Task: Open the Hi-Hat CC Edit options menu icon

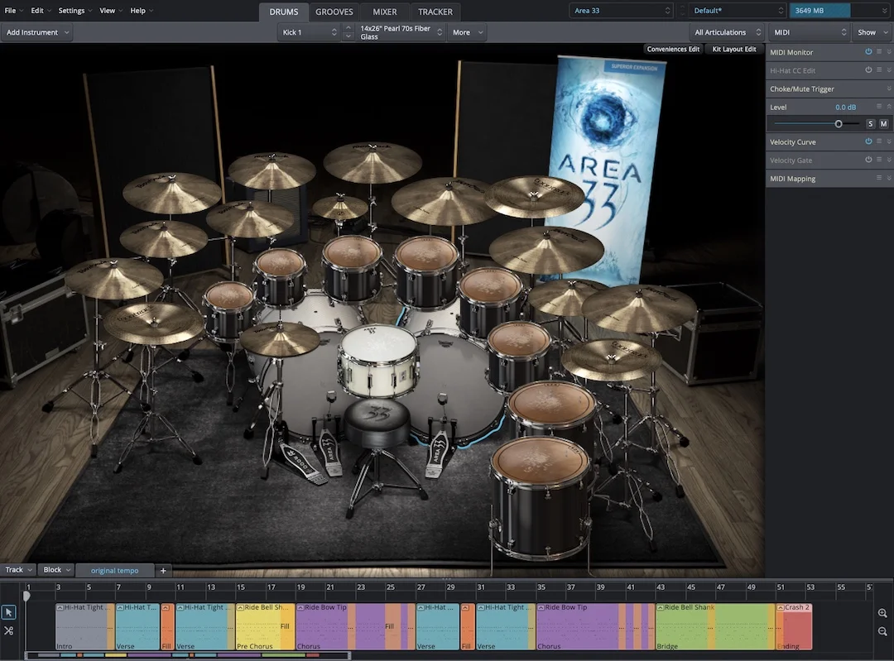Action: pyautogui.click(x=879, y=70)
